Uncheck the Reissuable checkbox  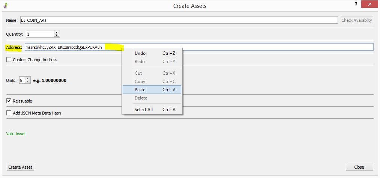9,101
